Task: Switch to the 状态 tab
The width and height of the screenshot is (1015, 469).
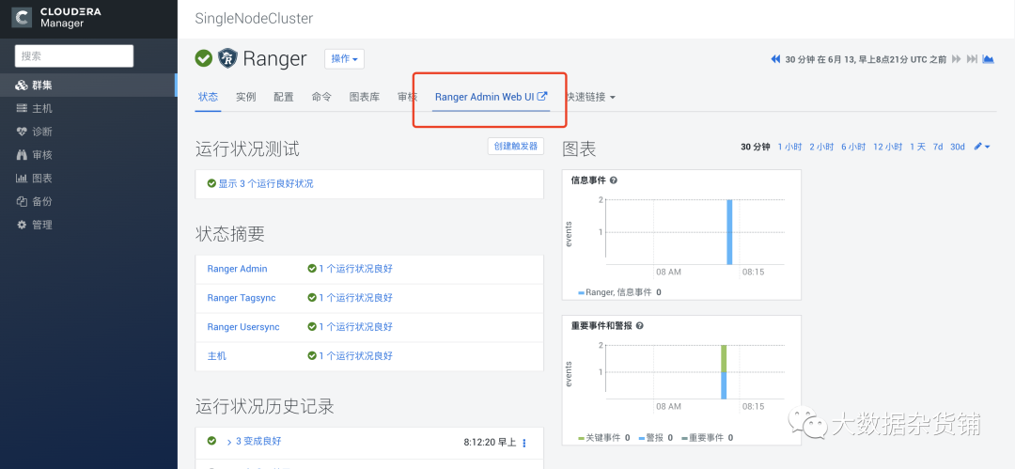Action: click(x=208, y=97)
